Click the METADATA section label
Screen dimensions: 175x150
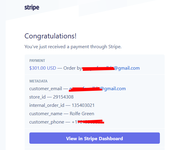click(38, 81)
